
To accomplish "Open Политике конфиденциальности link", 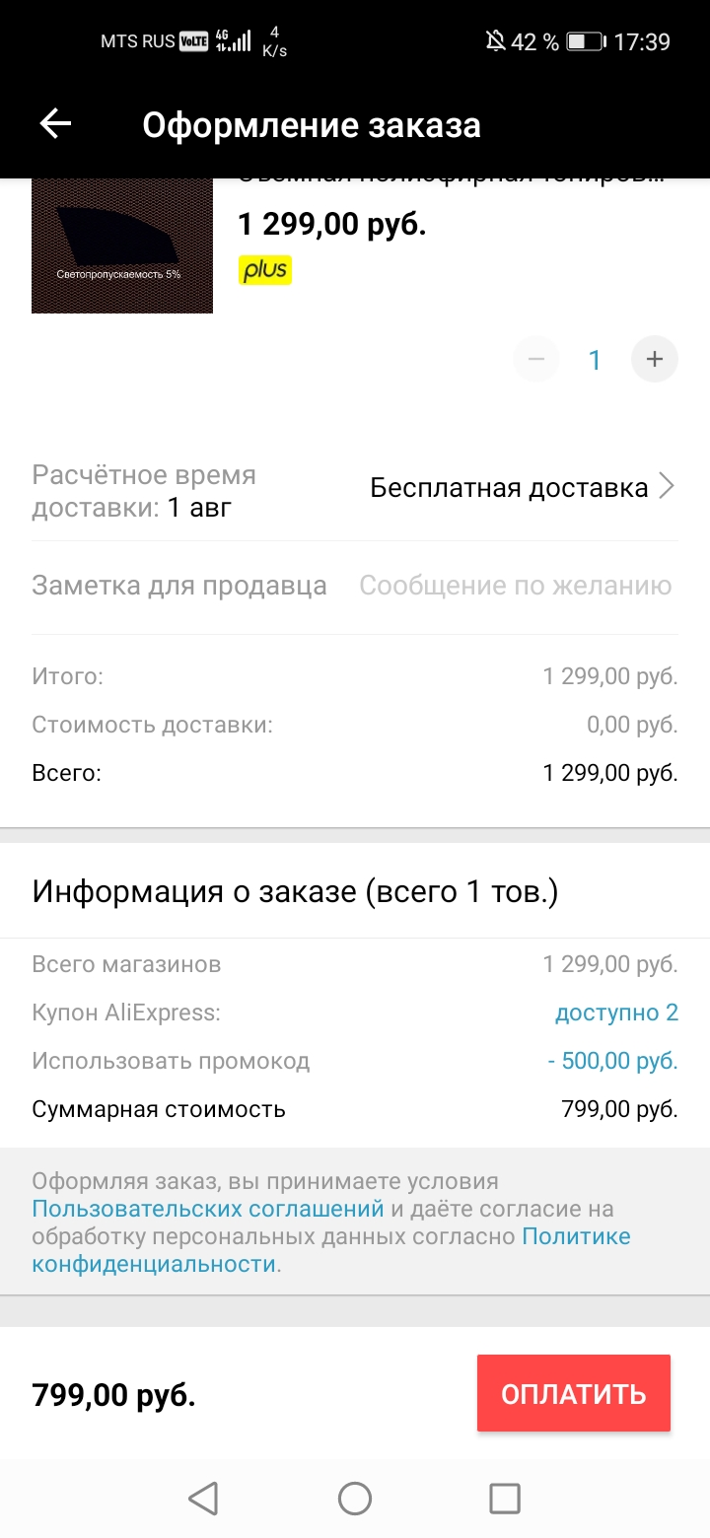I will click(x=331, y=1250).
